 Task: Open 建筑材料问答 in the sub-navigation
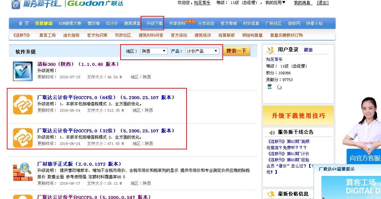pyautogui.click(x=151, y=35)
